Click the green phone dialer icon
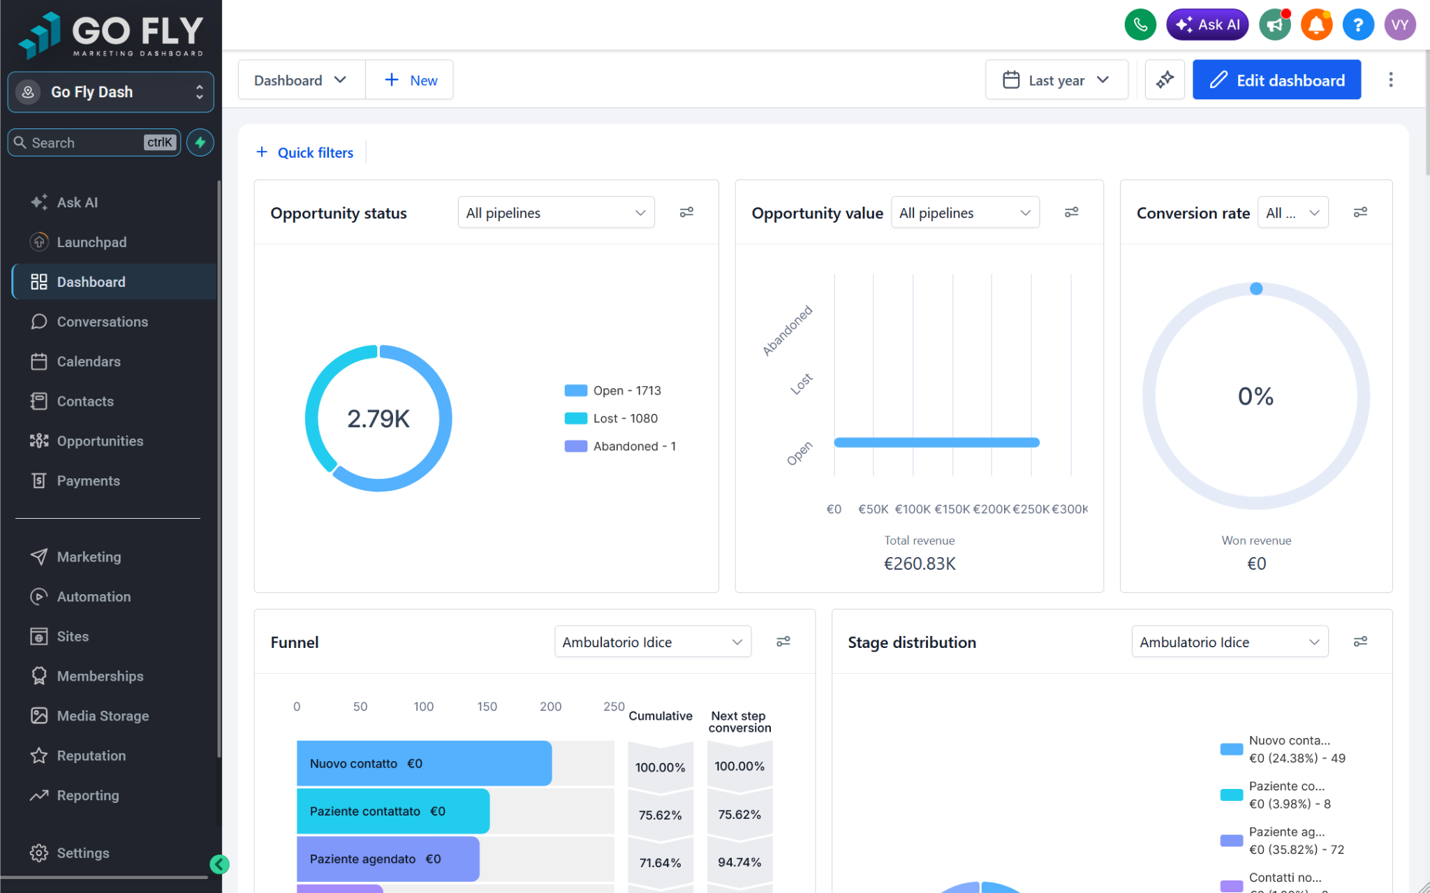1430x893 pixels. [x=1140, y=25]
